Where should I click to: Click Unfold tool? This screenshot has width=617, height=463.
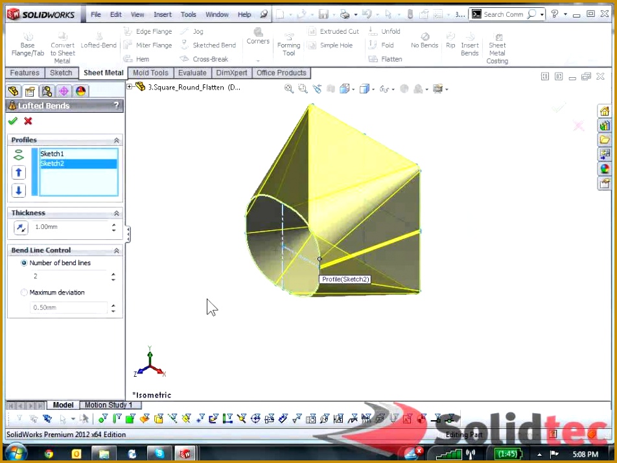pyautogui.click(x=384, y=31)
